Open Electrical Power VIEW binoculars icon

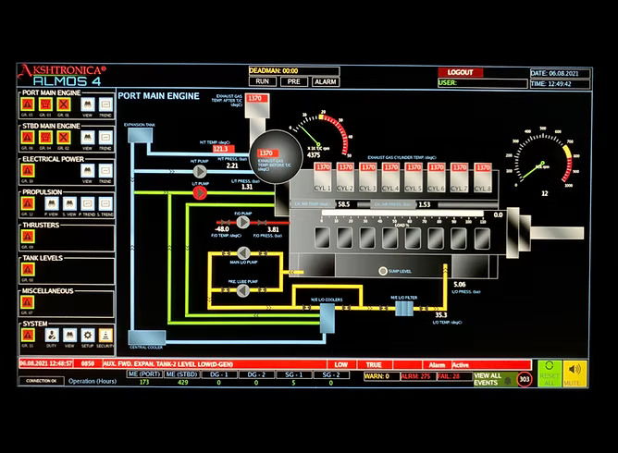pyautogui.click(x=88, y=170)
